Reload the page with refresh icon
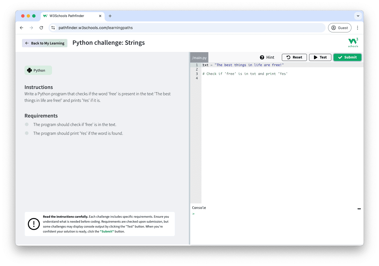Image resolution: width=379 pixels, height=266 pixels. [x=41, y=28]
